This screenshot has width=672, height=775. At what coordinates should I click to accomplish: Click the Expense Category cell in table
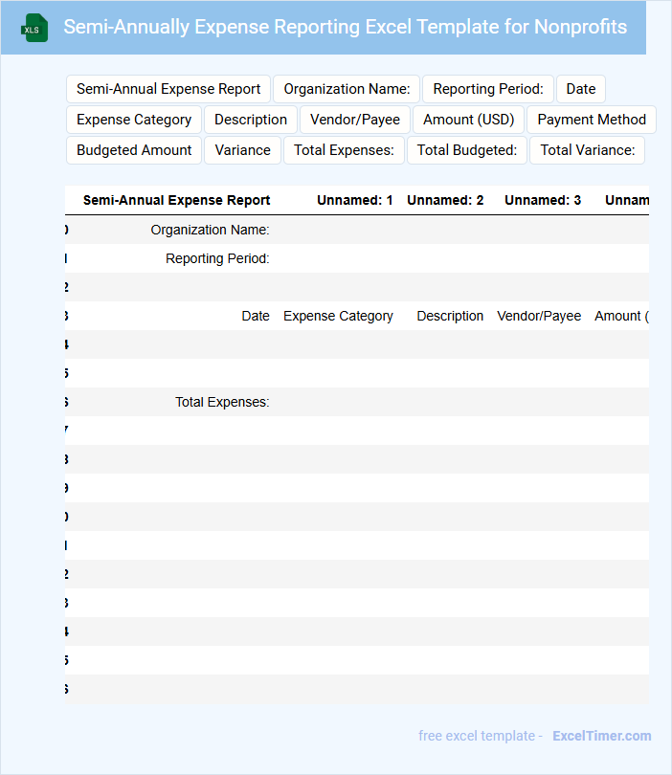click(x=338, y=316)
